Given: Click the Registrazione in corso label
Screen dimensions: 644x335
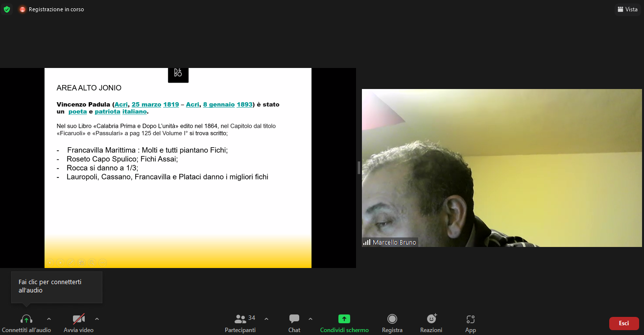Looking at the screenshot, I should [x=56, y=9].
